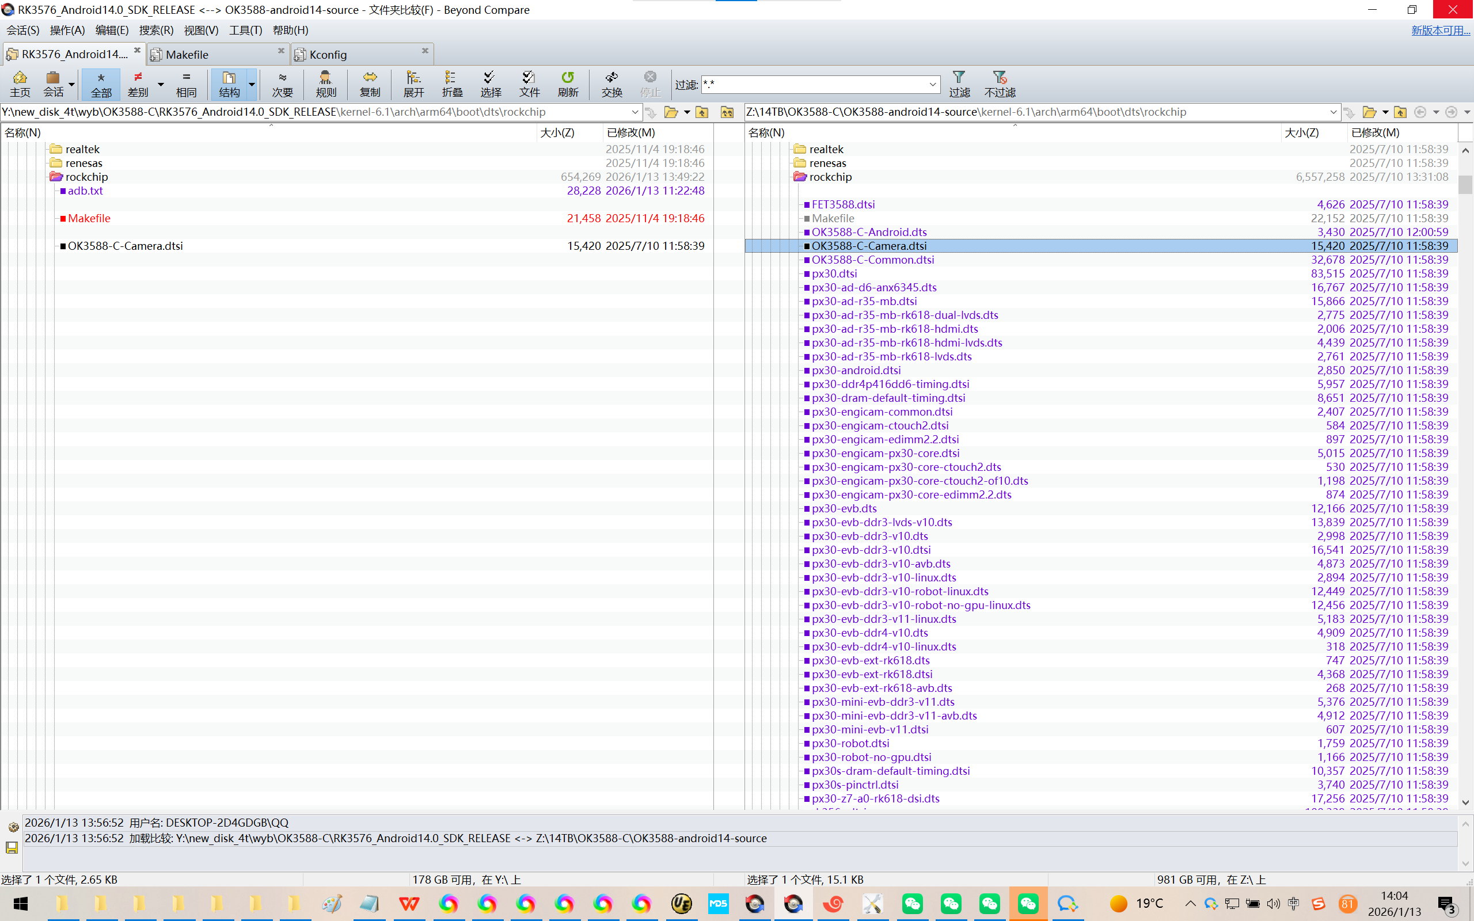Click the Collapse all (折叠) icon
The height and width of the screenshot is (921, 1474).
pyautogui.click(x=452, y=83)
